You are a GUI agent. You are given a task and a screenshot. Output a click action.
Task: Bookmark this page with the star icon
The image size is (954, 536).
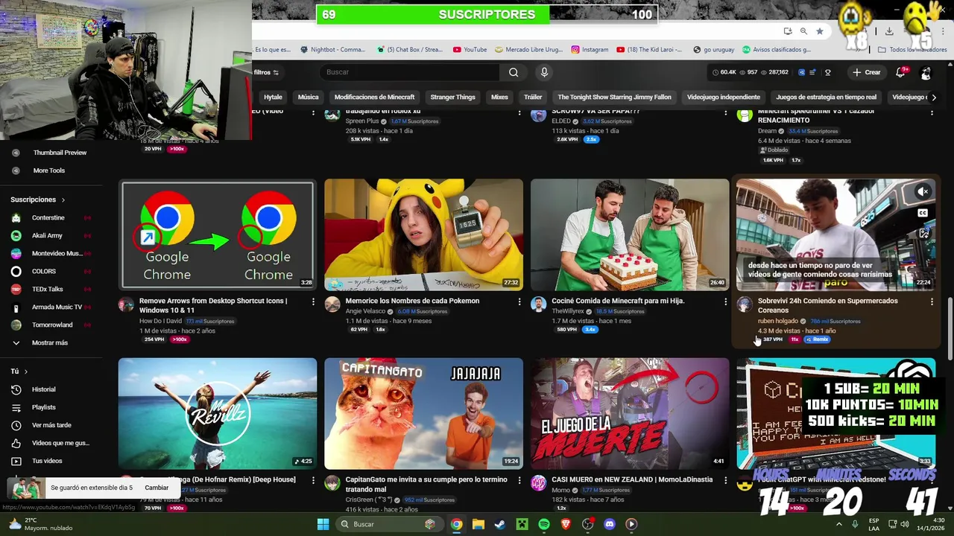pos(820,31)
